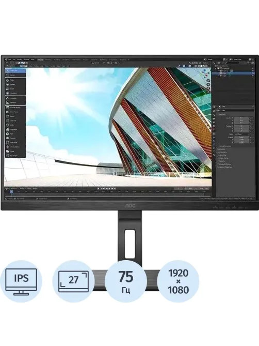Expand the Delta Transform panel

[224, 146]
